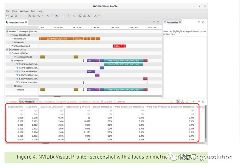
Task: Click the zoom-to-fit timeline icon
Action: [57, 16]
